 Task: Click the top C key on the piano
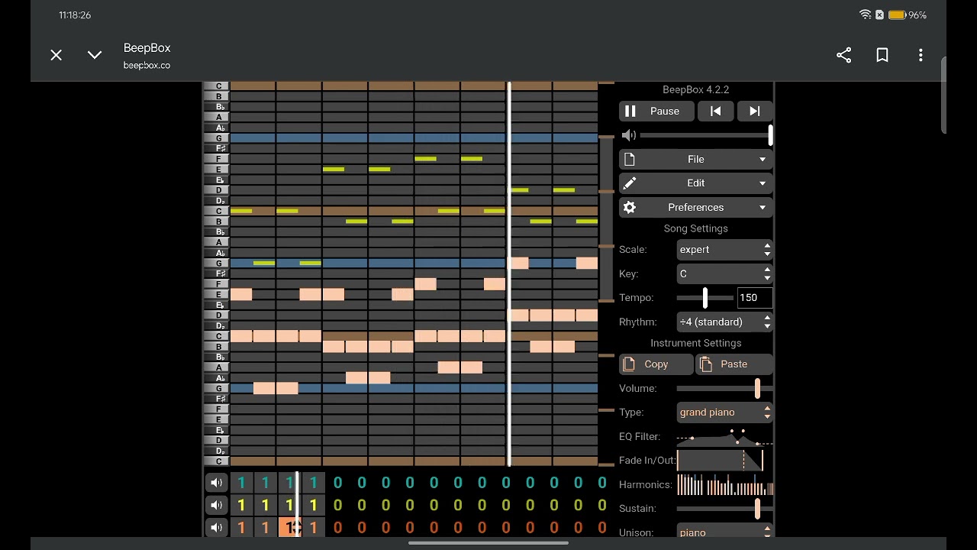pos(216,86)
